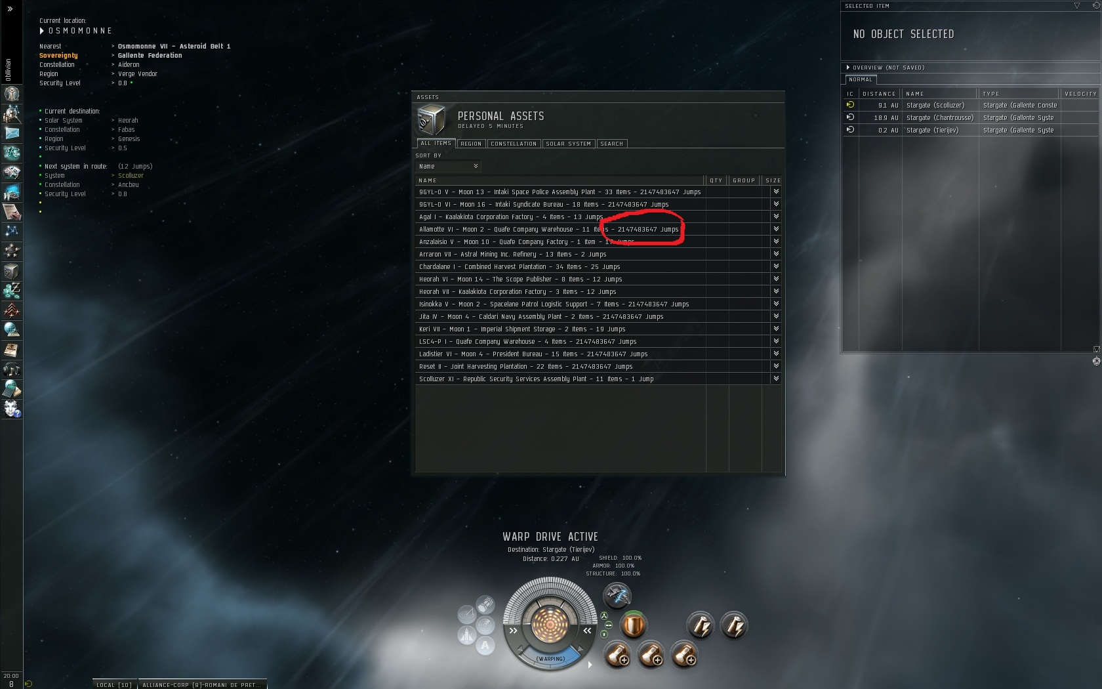Screen dimensions: 1102x689
Task: Open the Assets safe icon in the sidebar
Action: coord(12,271)
